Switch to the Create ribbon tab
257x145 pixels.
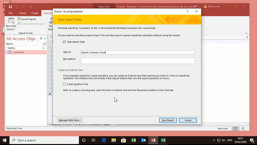pyautogui.click(x=35, y=13)
